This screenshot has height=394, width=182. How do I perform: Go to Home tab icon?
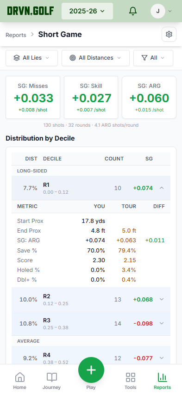[19, 377]
